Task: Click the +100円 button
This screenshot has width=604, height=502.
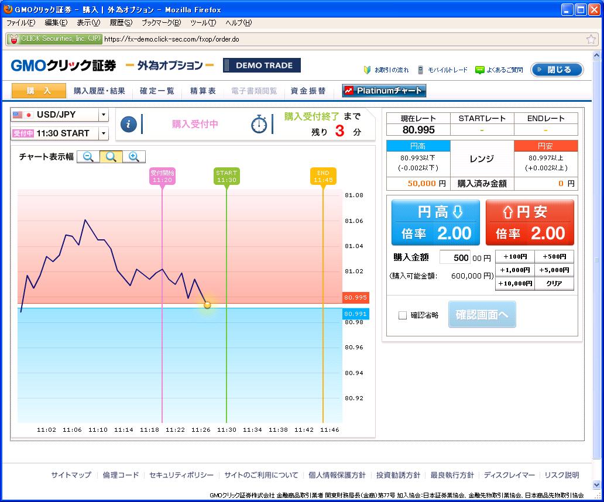Action: pyautogui.click(x=515, y=256)
